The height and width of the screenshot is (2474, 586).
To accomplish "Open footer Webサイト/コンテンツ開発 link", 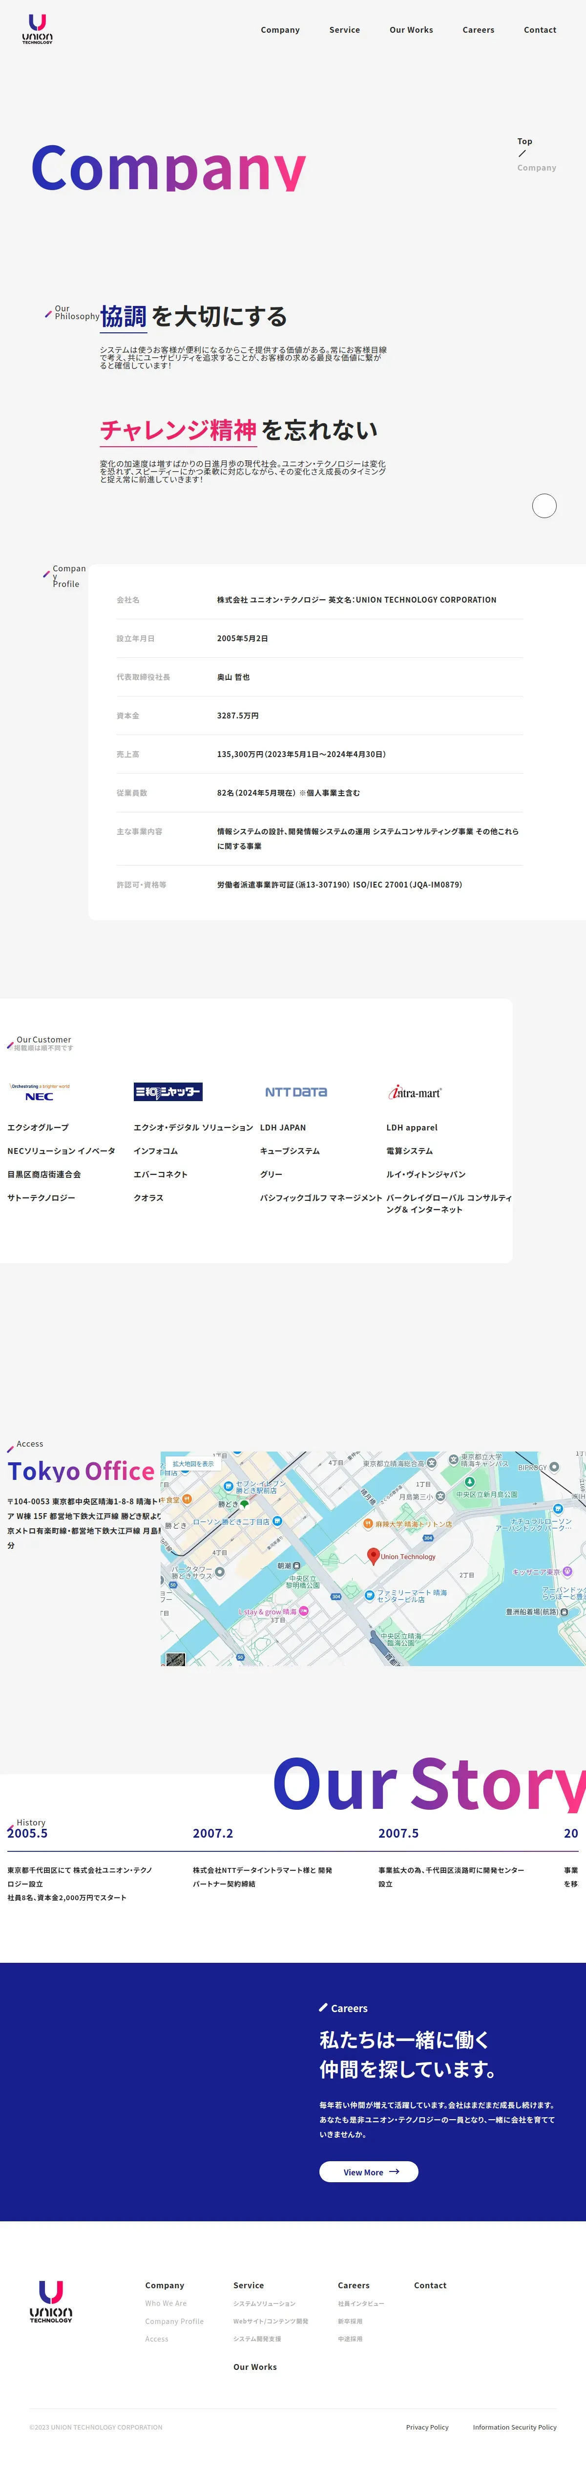I will tap(271, 2322).
